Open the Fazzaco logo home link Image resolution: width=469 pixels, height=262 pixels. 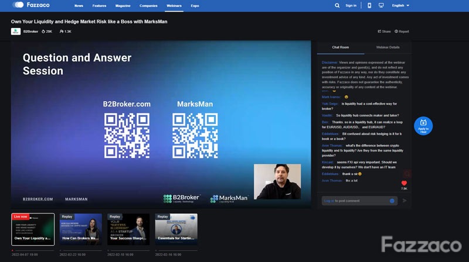pyautogui.click(x=31, y=5)
